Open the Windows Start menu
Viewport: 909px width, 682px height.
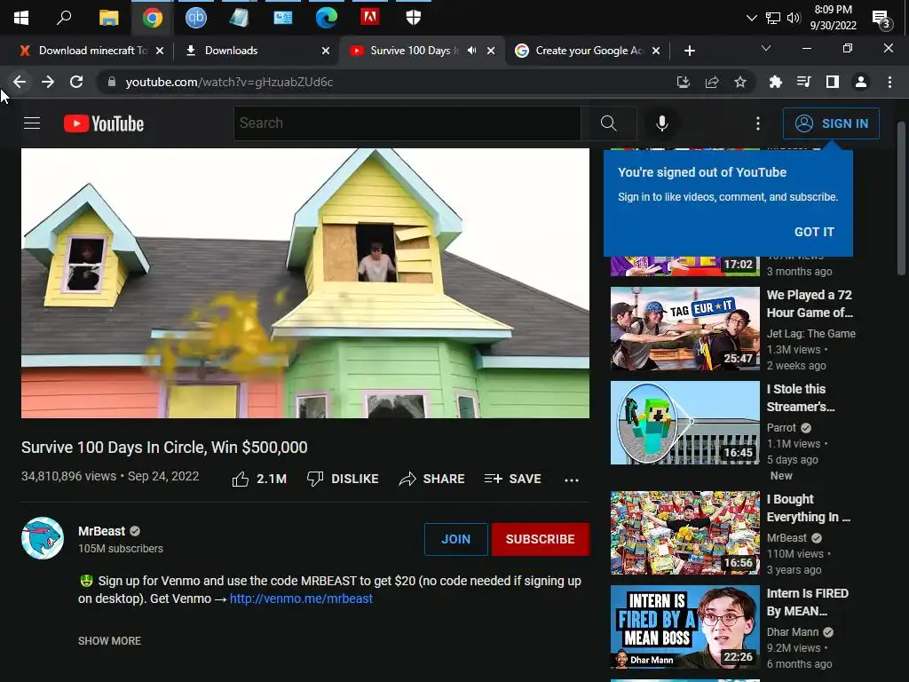21,18
